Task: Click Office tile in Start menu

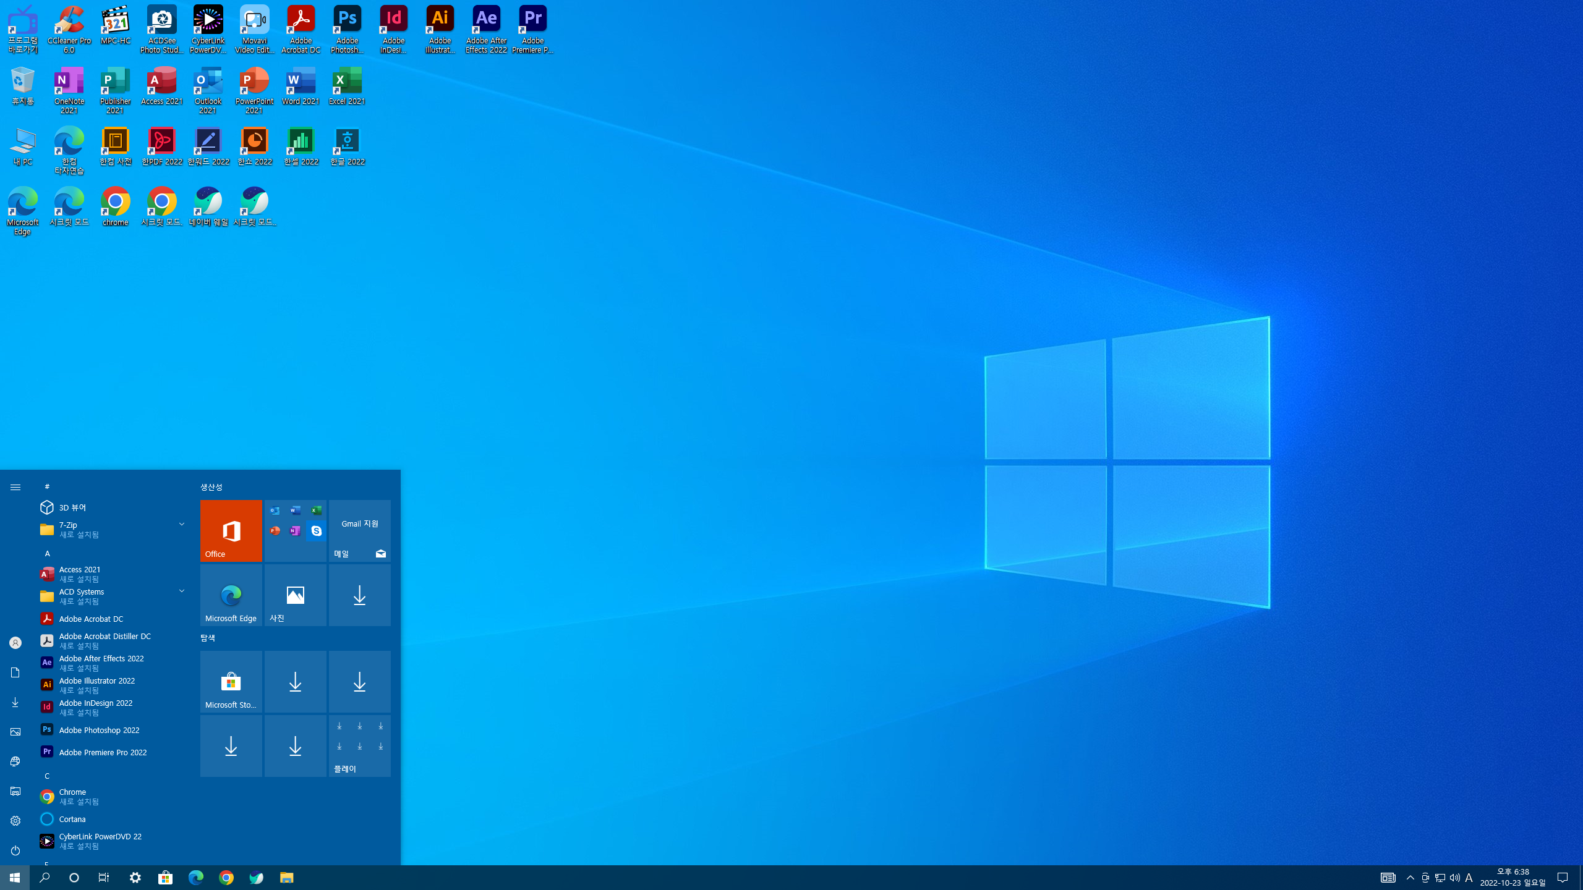Action: coord(231,530)
